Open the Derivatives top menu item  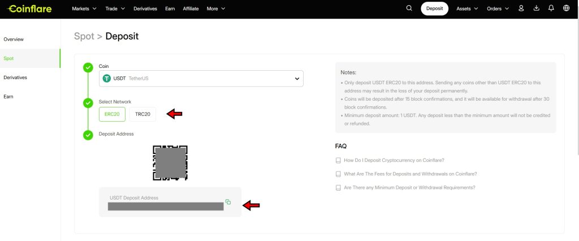(x=146, y=8)
